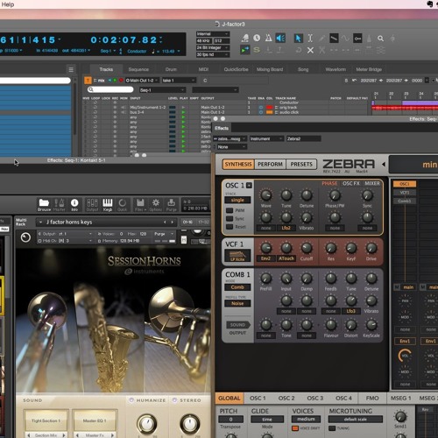The height and width of the screenshot is (438, 438).
Task: Toggle Voice Drift in Zebra
Action: [295, 428]
